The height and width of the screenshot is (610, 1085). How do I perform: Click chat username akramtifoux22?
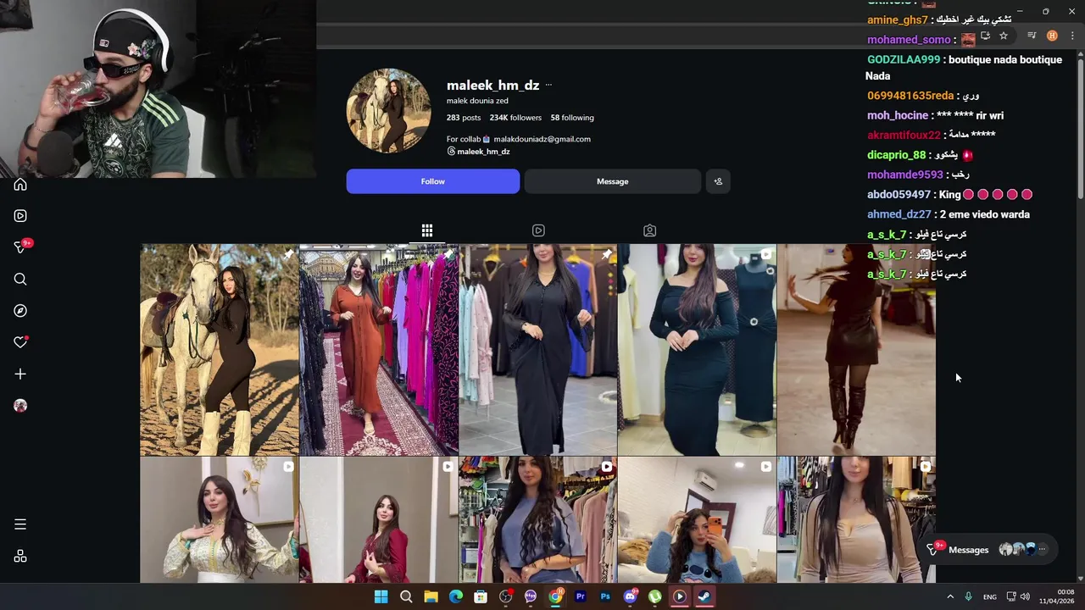tap(904, 135)
